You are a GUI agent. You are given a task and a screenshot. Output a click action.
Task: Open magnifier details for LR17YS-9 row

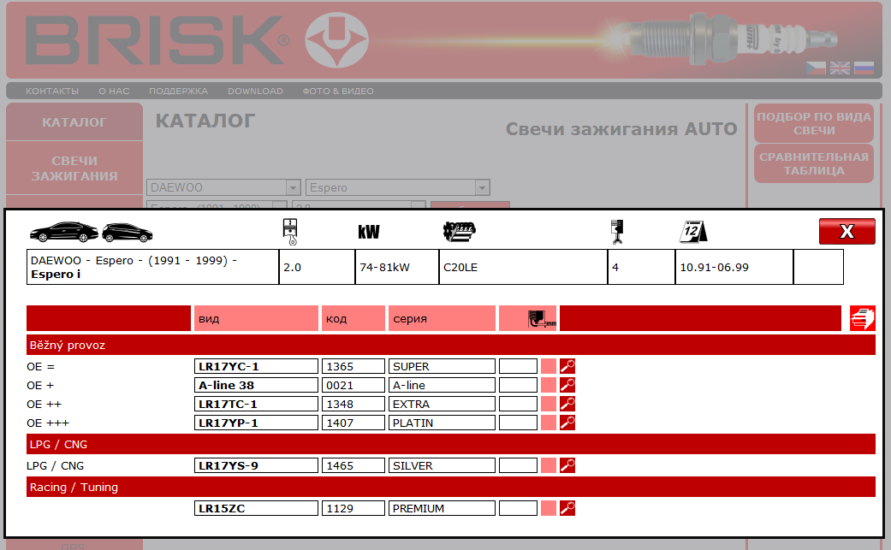(x=567, y=465)
